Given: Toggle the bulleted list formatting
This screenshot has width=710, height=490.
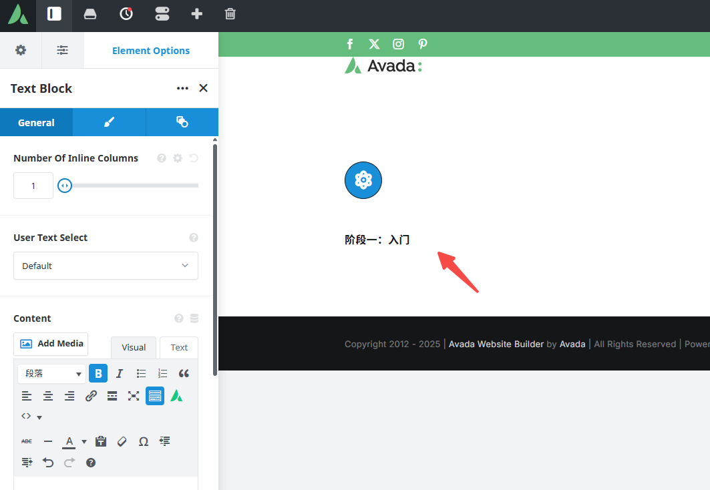Looking at the screenshot, I should (x=141, y=373).
